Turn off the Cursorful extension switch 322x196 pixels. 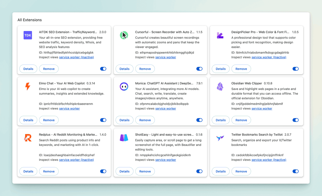click(199, 69)
